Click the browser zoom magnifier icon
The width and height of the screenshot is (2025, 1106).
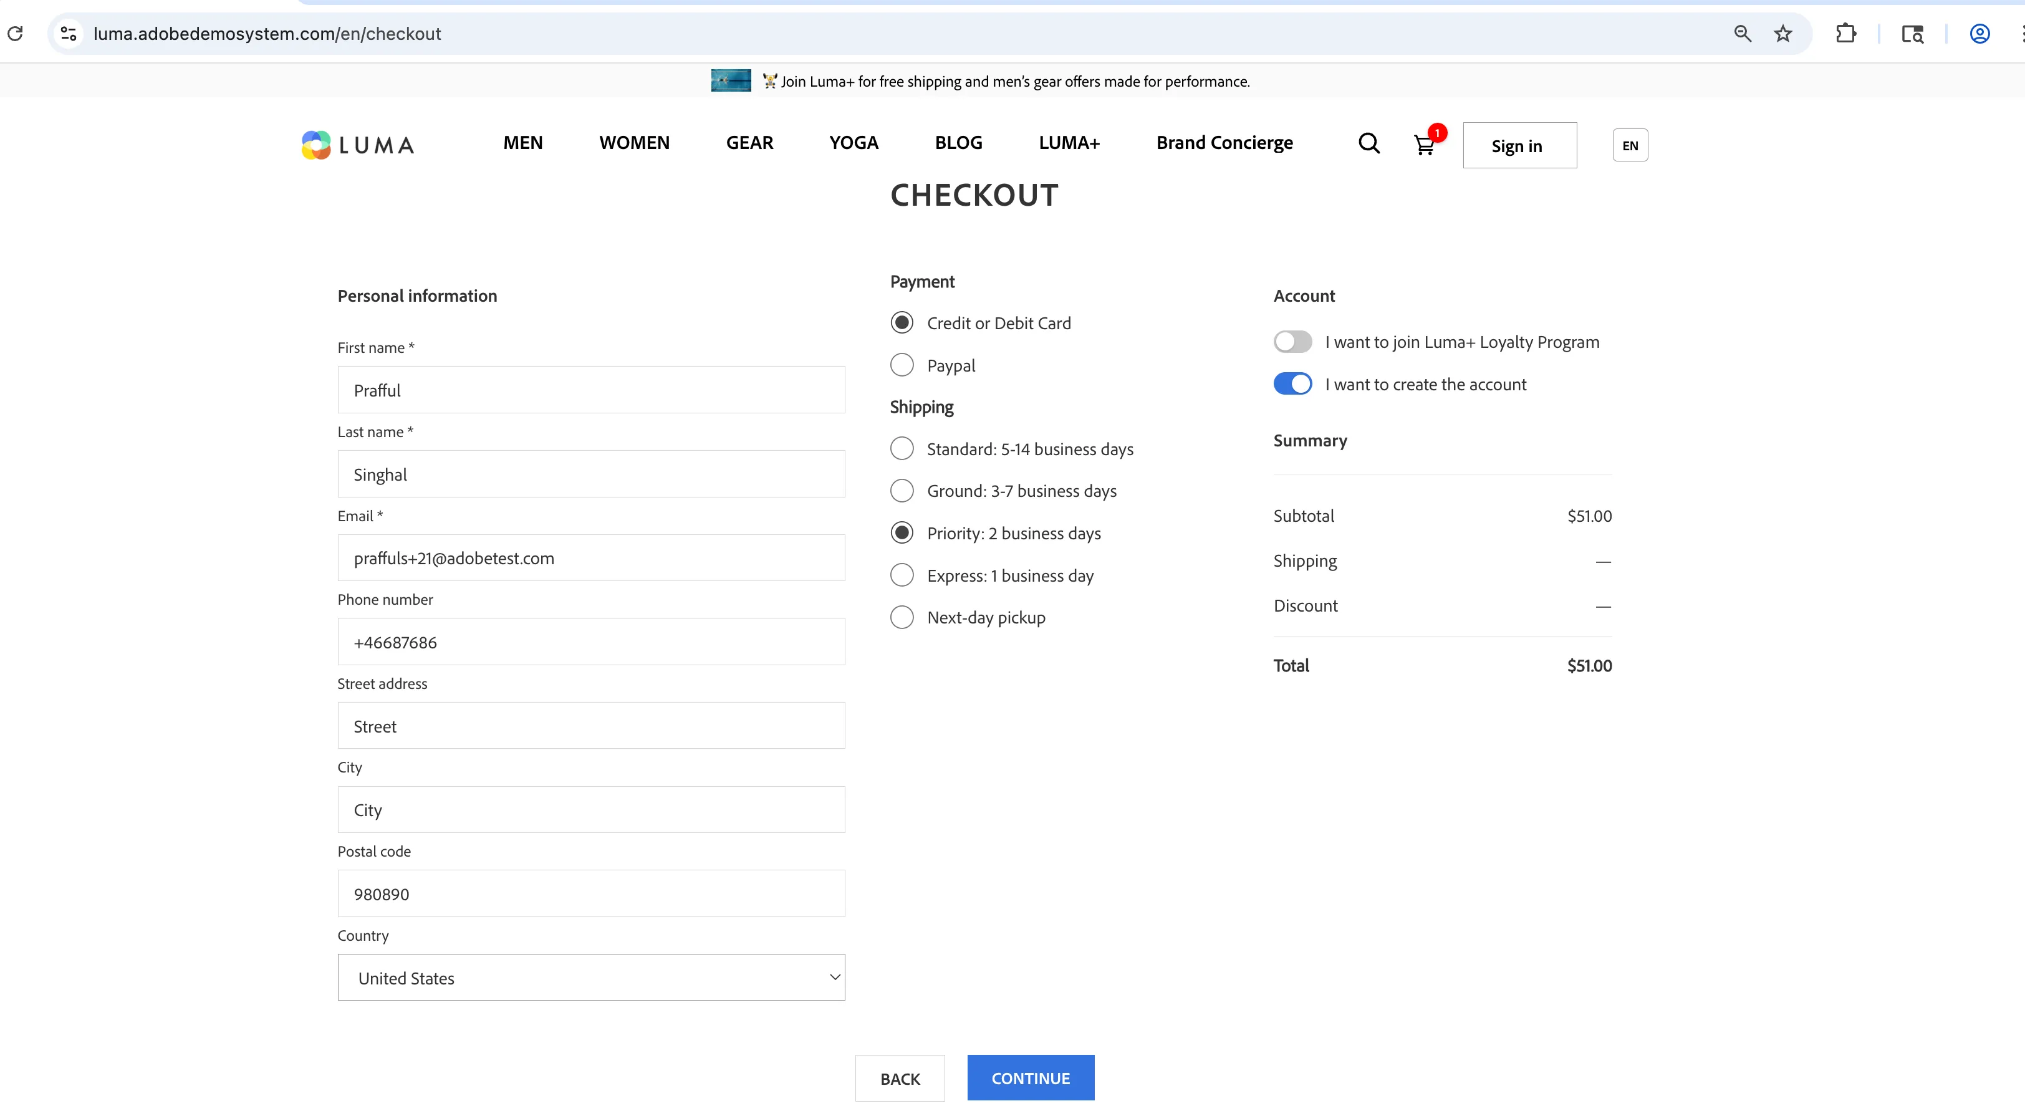[x=1742, y=33]
